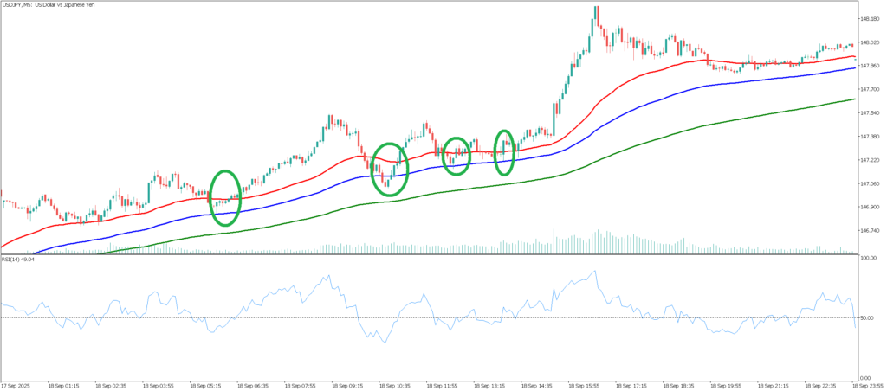
Task: Click the highest candle wick at the peak
Action: [x=596, y=9]
